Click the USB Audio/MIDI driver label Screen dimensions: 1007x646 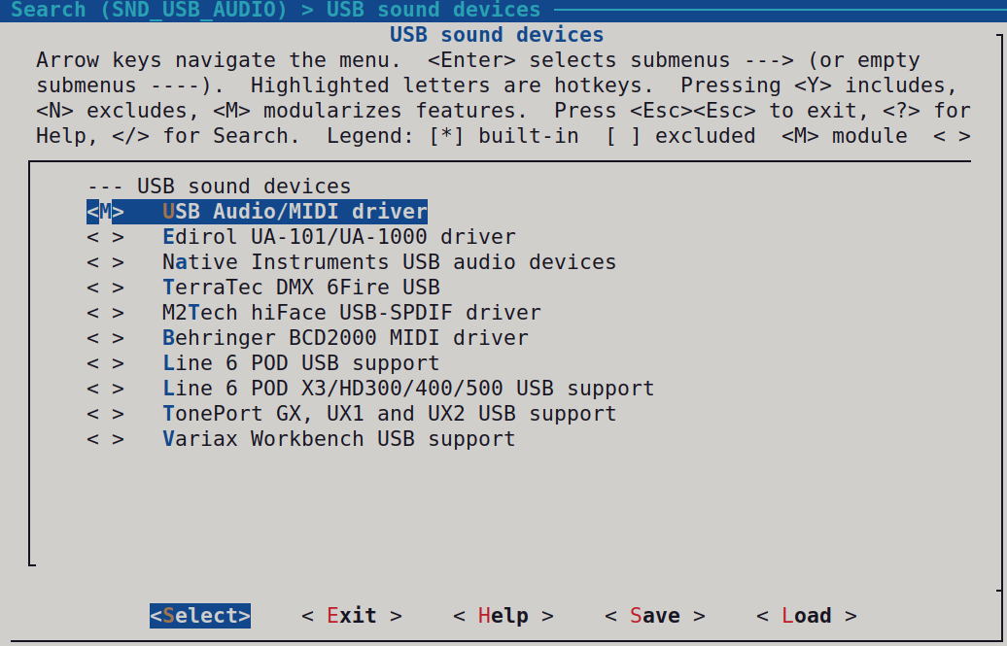coord(295,212)
